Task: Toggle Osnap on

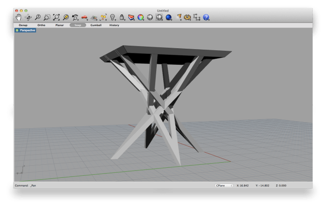Action: click(23, 25)
